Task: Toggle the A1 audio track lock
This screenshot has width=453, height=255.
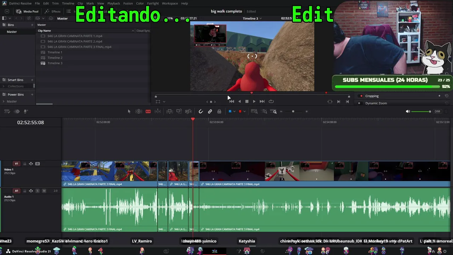Action: (24, 191)
